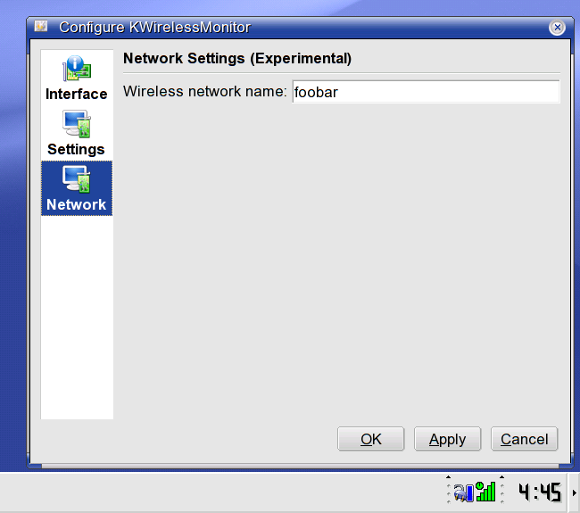Focus the Wireless network name field
The image size is (580, 513).
(x=426, y=92)
